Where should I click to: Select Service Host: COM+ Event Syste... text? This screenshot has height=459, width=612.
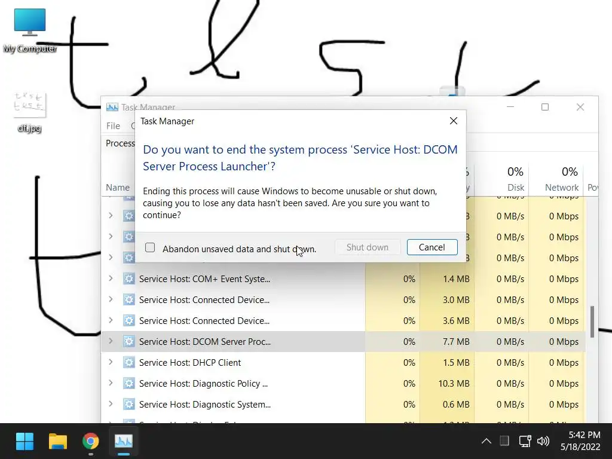coord(204,279)
